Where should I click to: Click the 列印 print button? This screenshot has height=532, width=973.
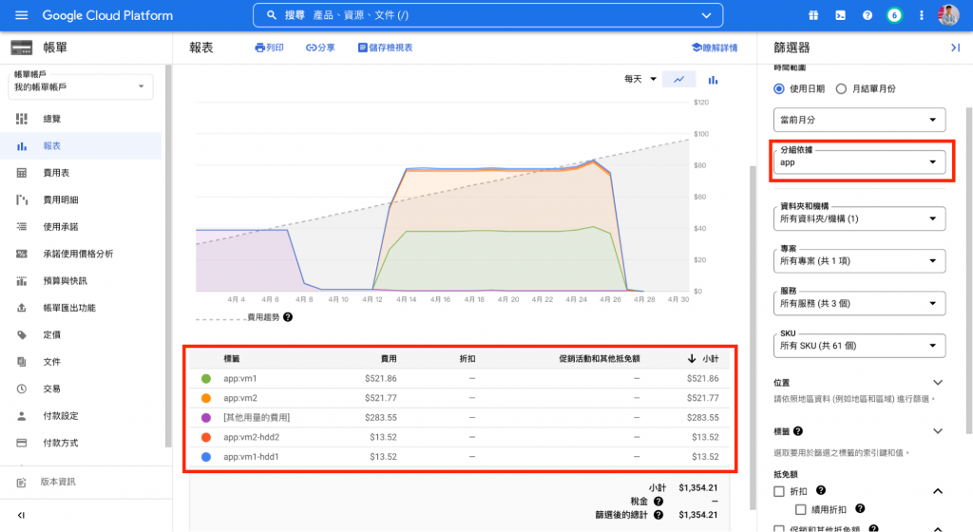click(x=269, y=47)
